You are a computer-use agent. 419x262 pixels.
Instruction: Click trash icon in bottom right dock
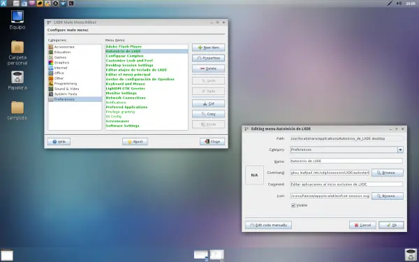[411, 254]
